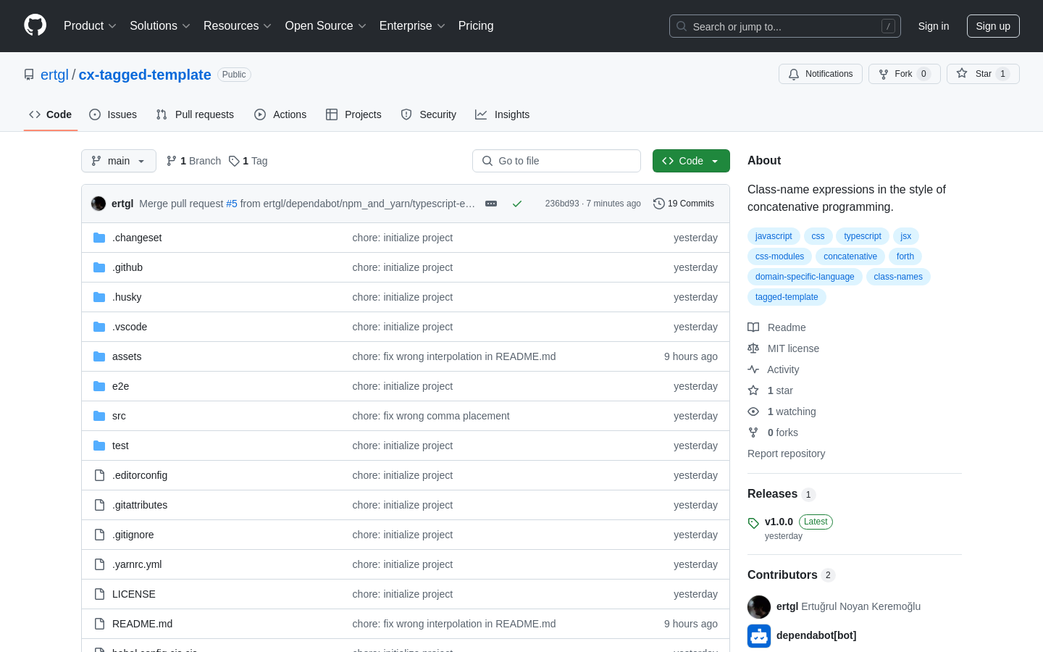The image size is (1043, 652).
Task: Open the src folder
Action: tap(119, 416)
